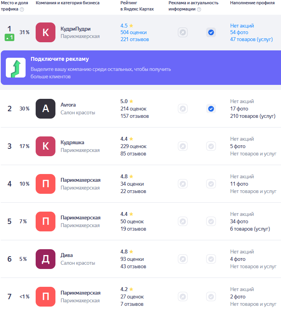This screenshot has height=312, width=281.
Task: Click the advertising icon in Дива row
Action: click(x=183, y=259)
